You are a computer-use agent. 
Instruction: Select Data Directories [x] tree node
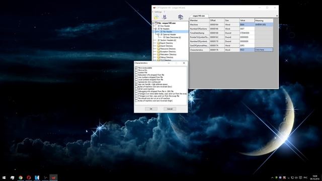[173, 38]
